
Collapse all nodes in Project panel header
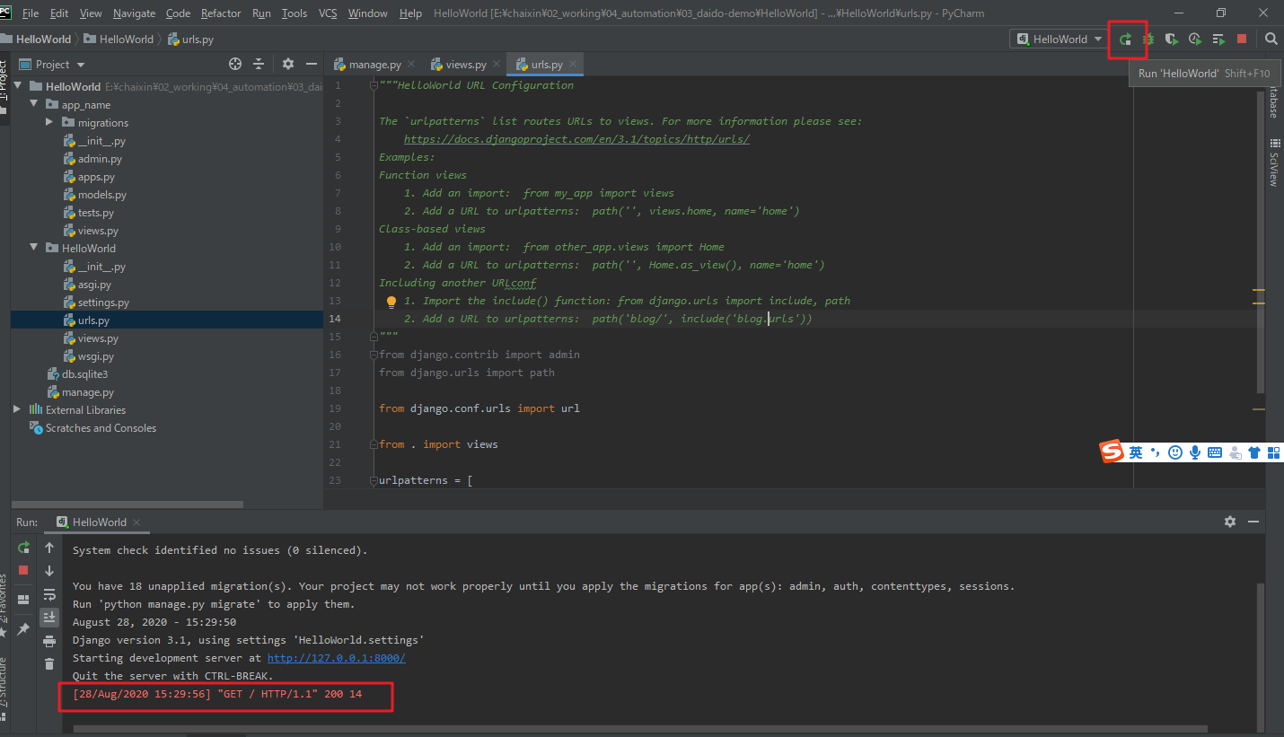click(x=259, y=64)
